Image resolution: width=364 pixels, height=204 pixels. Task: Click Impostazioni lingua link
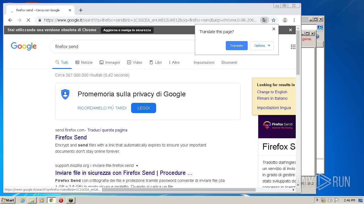pyautogui.click(x=274, y=108)
